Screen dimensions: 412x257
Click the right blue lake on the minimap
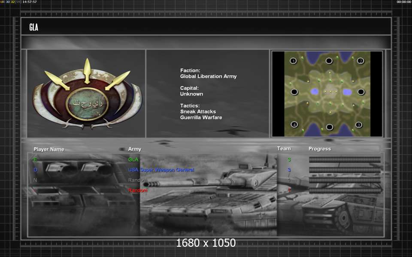click(347, 92)
